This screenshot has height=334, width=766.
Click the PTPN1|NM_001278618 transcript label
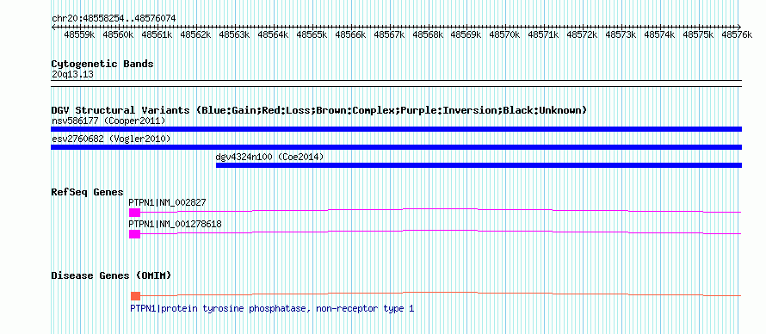coord(175,224)
